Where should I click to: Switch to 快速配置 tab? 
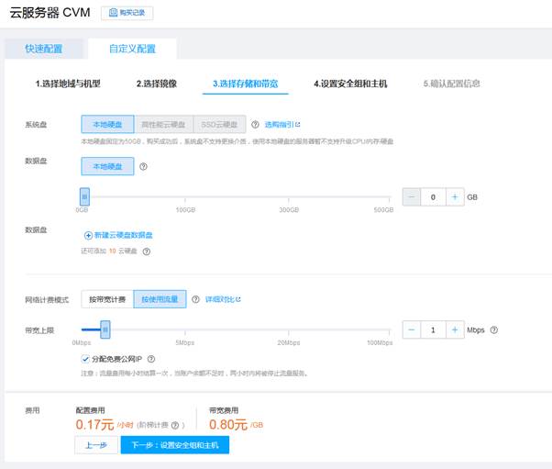(44, 49)
